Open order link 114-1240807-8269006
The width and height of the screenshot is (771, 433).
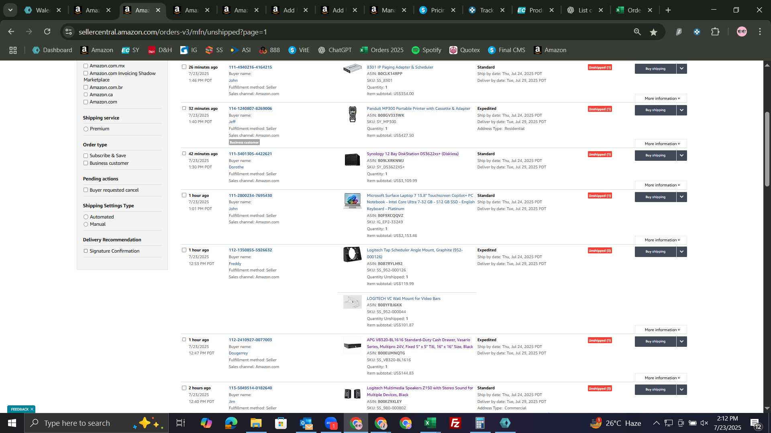pos(250,109)
